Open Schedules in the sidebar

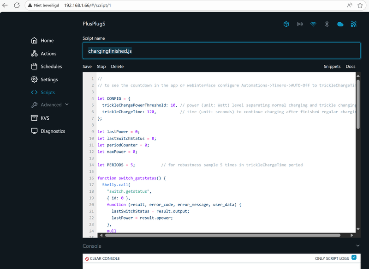(51, 67)
